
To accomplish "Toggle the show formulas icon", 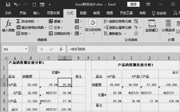I will pyautogui.click(x=136, y=21).
